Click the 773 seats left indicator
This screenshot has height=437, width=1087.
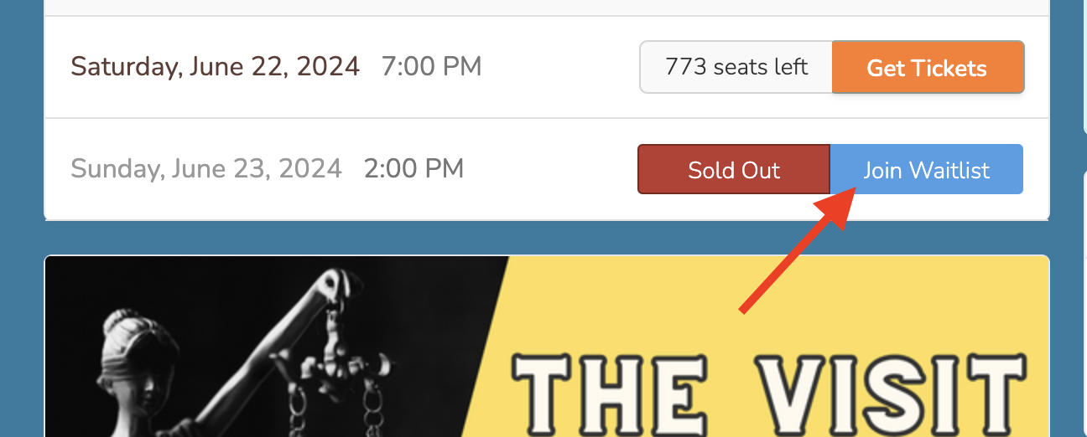736,67
